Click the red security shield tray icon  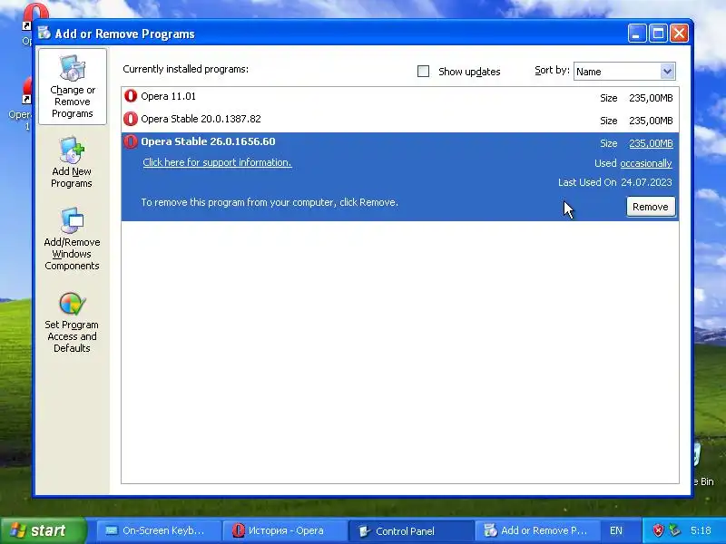click(x=658, y=530)
